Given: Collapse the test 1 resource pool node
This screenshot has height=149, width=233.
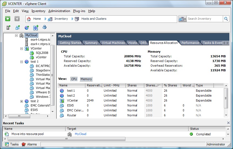Looking at the screenshot, I should [21, 62].
